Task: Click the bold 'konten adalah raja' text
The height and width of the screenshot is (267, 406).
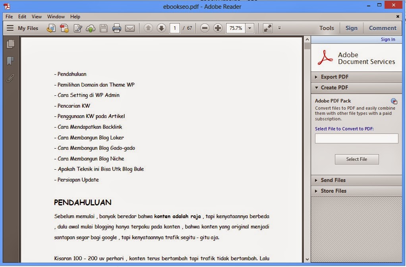Action: [177, 216]
